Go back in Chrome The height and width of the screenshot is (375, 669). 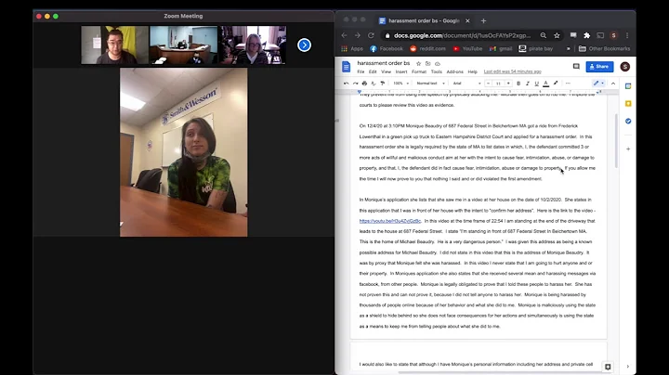click(345, 35)
